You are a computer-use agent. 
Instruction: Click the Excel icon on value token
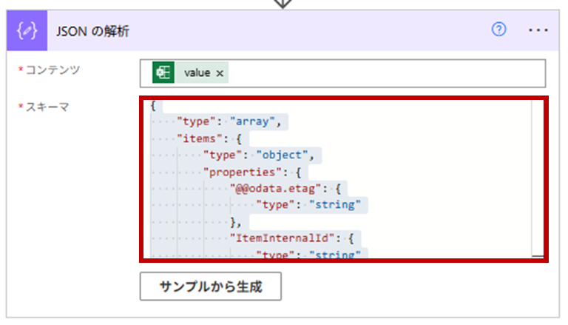[163, 73]
